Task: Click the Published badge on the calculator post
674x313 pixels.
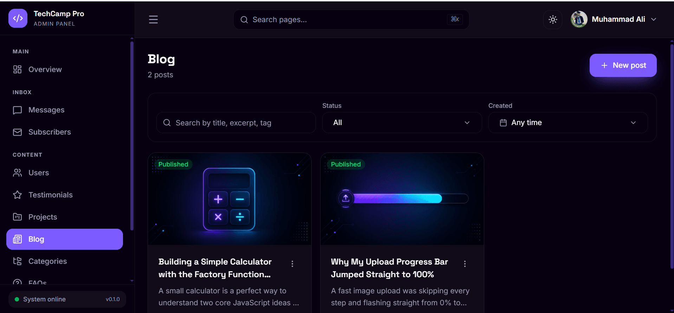Action: tap(173, 164)
